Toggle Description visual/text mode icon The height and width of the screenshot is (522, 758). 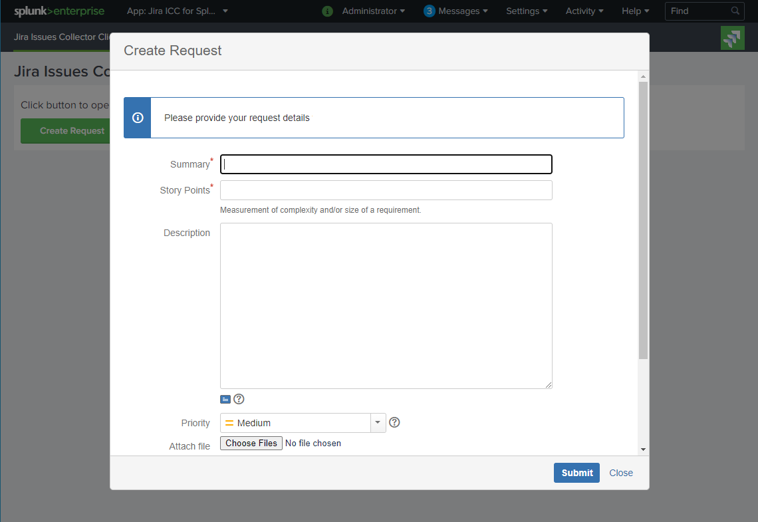(225, 399)
